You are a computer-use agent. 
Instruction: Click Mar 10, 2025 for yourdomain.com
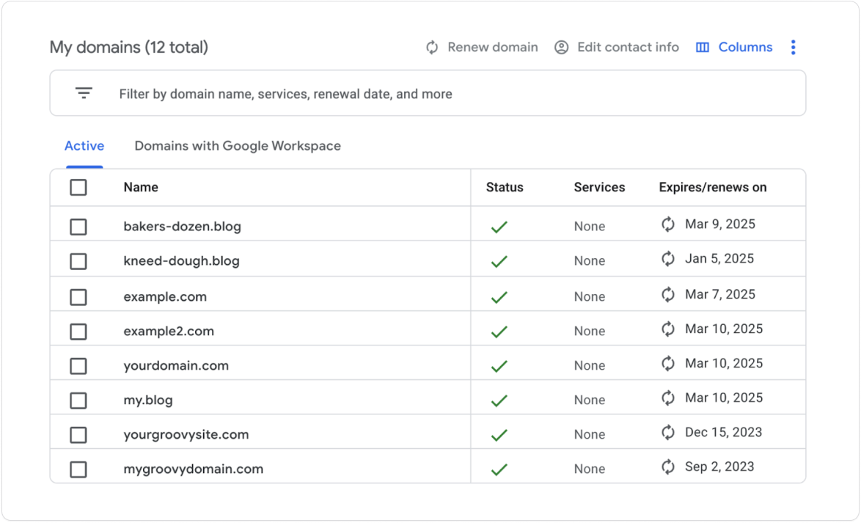coord(724,364)
